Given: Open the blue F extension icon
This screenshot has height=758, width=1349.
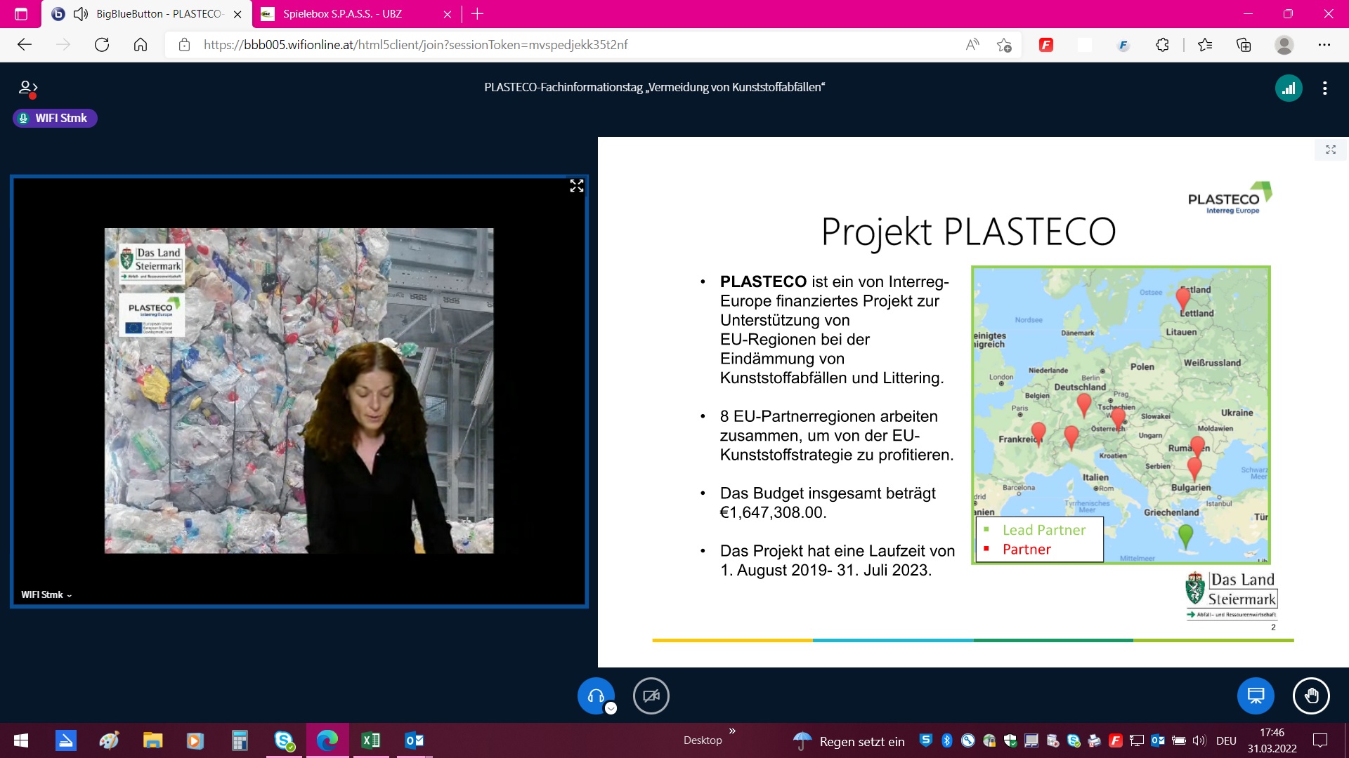Looking at the screenshot, I should 1123,45.
